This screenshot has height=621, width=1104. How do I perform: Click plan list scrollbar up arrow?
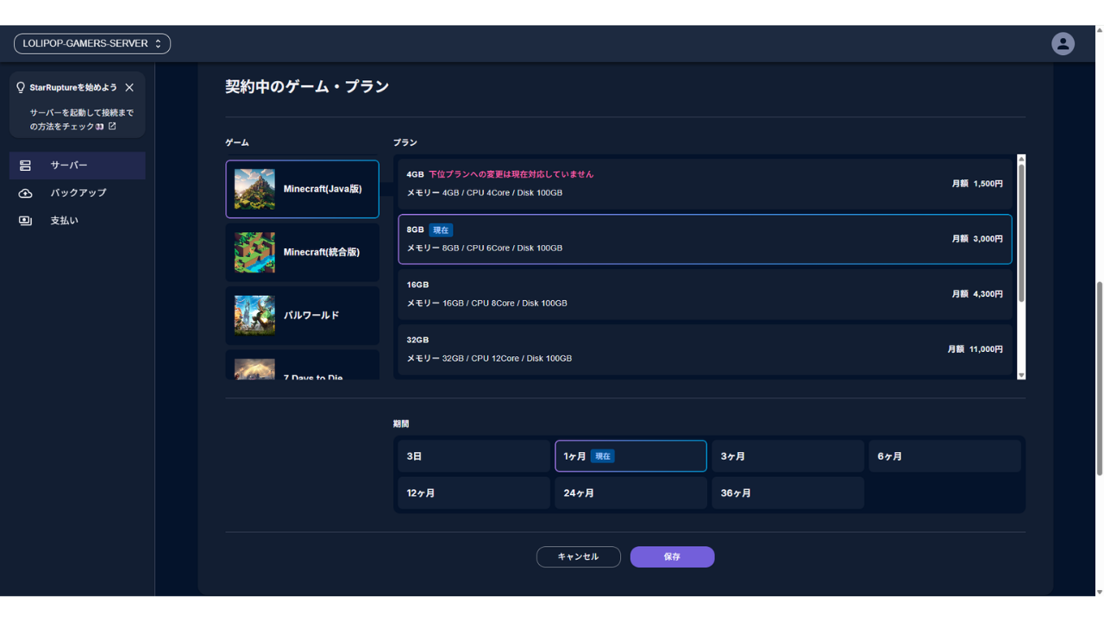[x=1021, y=159]
